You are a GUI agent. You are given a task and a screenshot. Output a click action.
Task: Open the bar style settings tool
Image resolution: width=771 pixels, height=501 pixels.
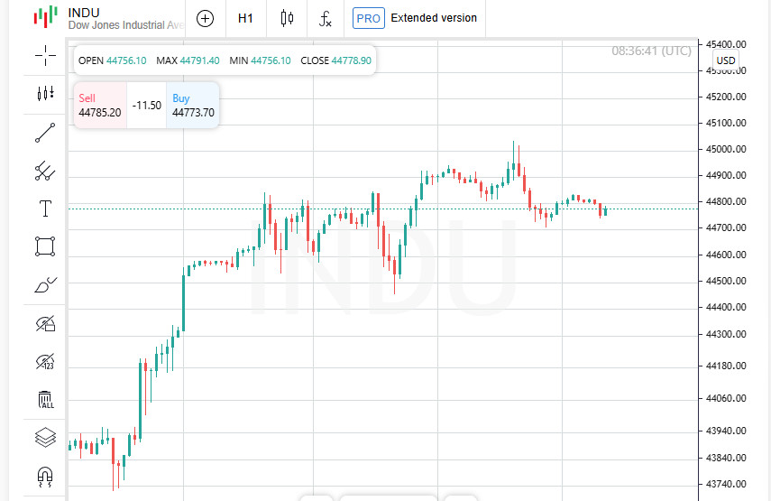45,93
